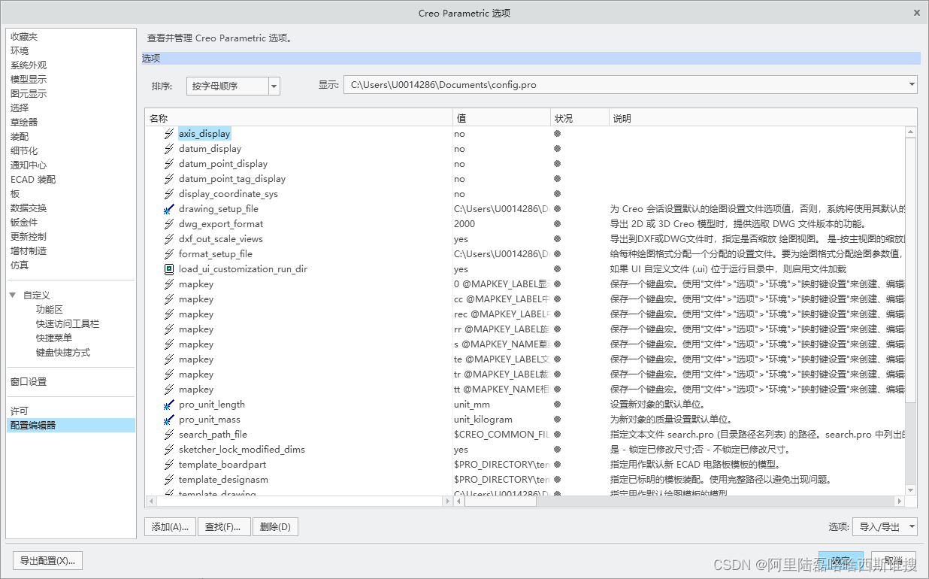Click the icon beside dwg_export_format
This screenshot has height=579, width=929.
tap(169, 224)
